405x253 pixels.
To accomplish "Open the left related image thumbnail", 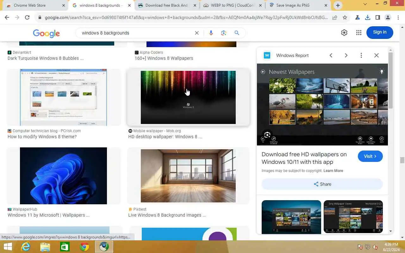I will [x=291, y=217].
